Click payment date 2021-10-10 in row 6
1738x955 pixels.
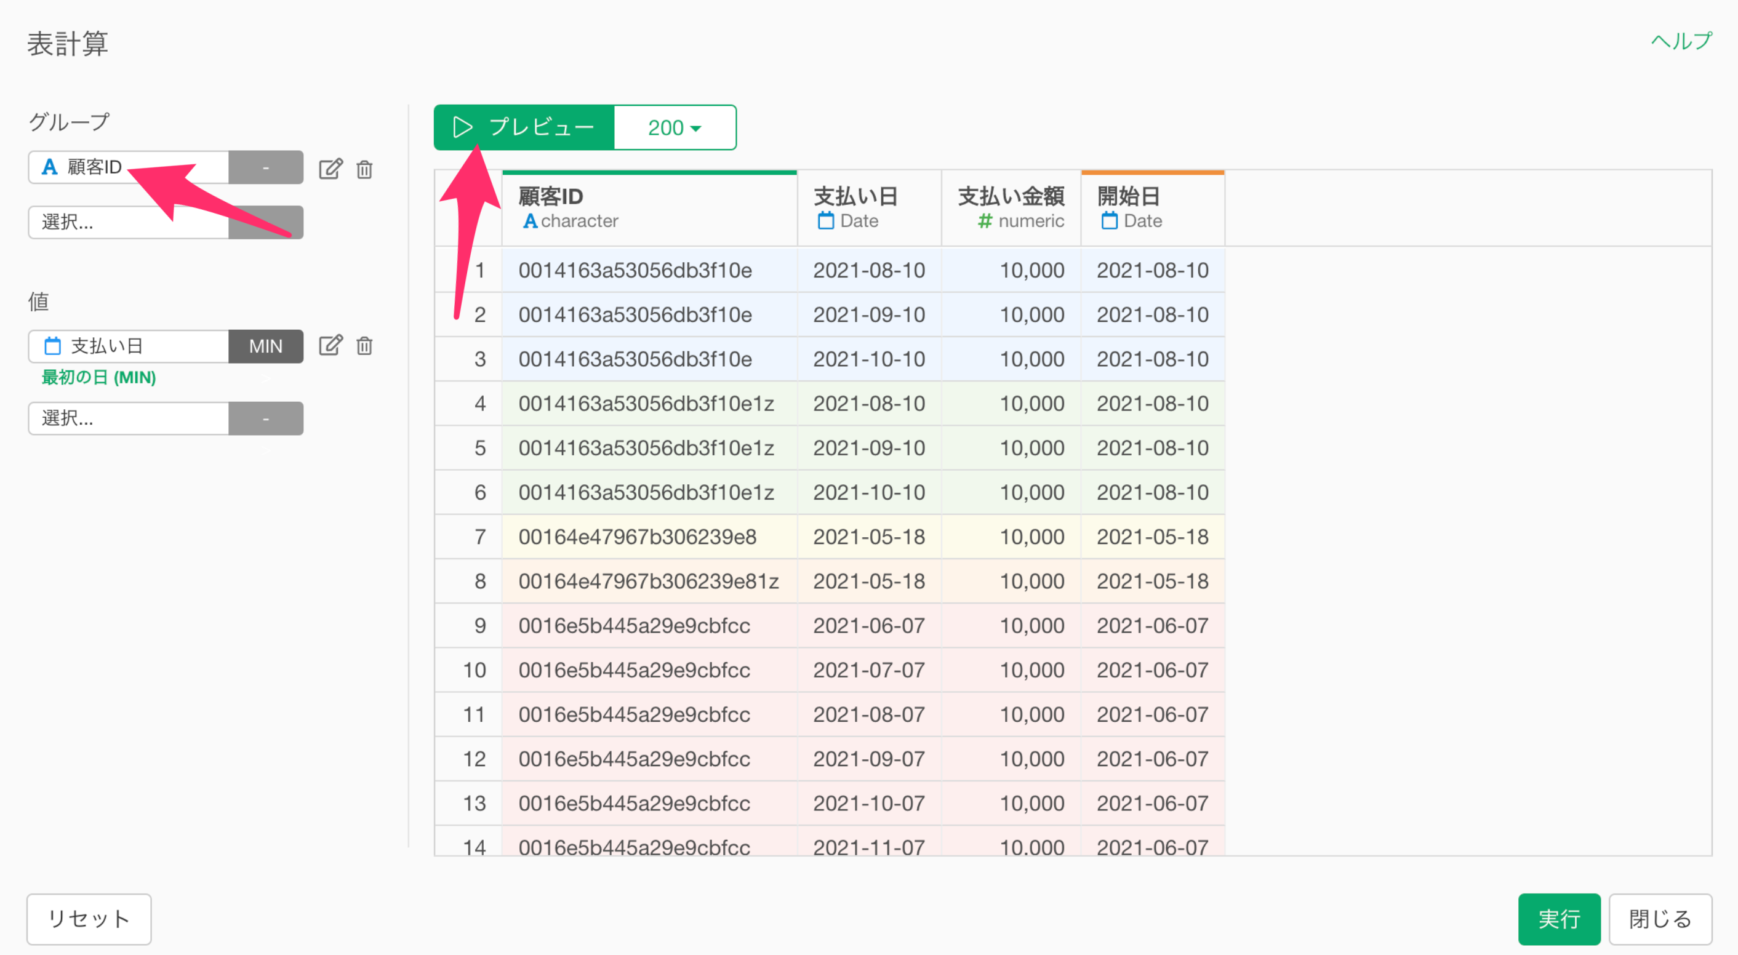click(x=869, y=493)
